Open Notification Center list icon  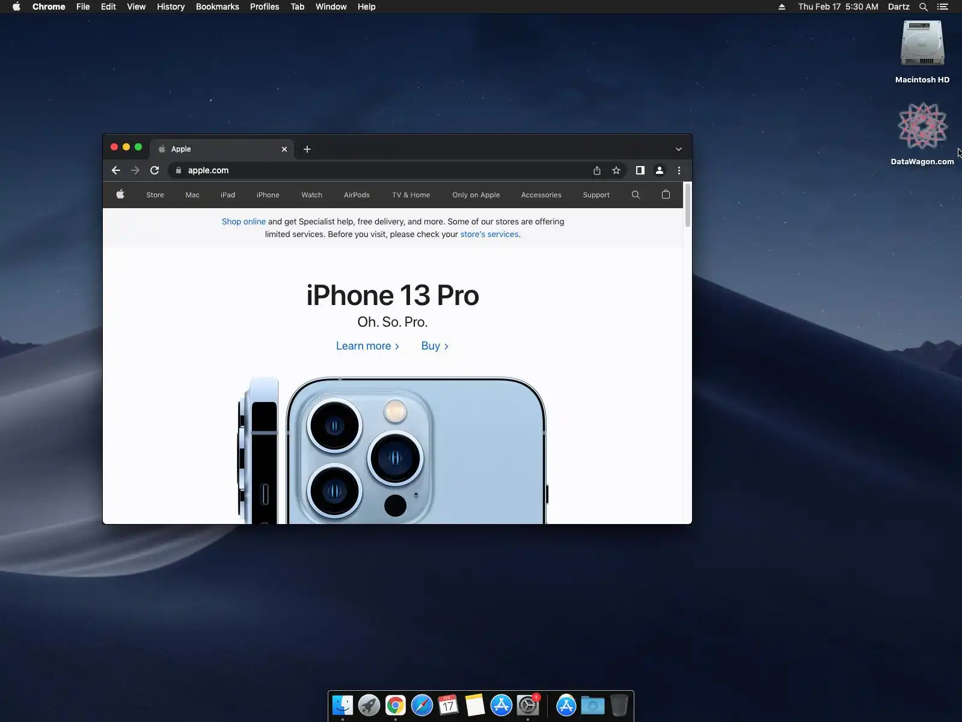(x=943, y=7)
